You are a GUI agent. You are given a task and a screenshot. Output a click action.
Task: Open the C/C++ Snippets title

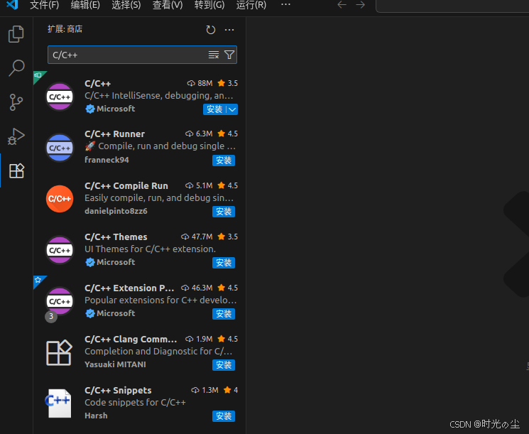coord(118,391)
